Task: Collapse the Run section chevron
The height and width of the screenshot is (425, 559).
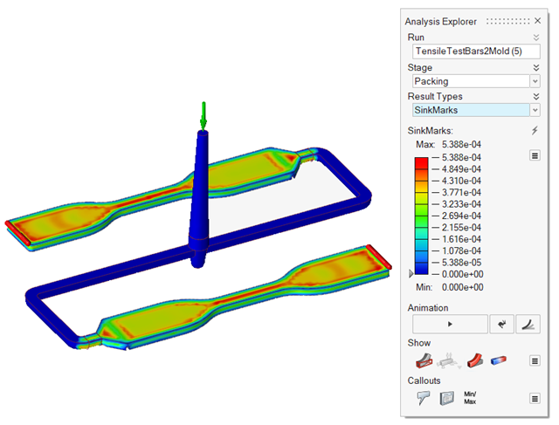Action: click(535, 38)
